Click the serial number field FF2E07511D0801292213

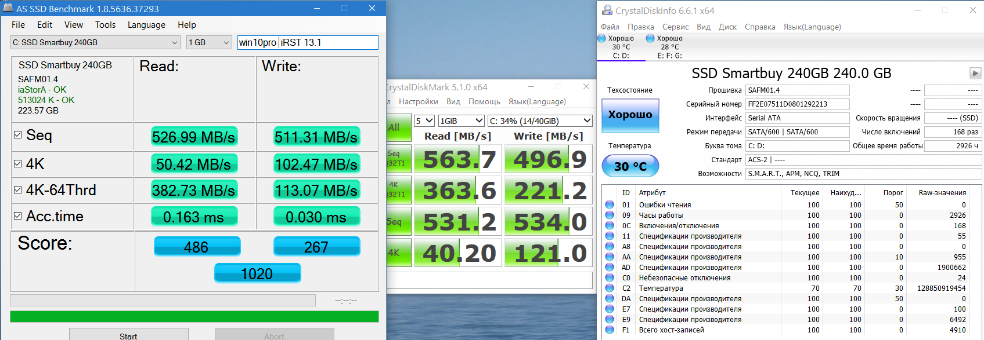pos(797,104)
